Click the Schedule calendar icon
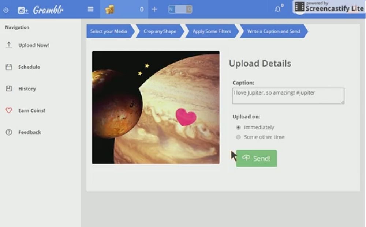Screen dimensions: 366x227 [9, 67]
